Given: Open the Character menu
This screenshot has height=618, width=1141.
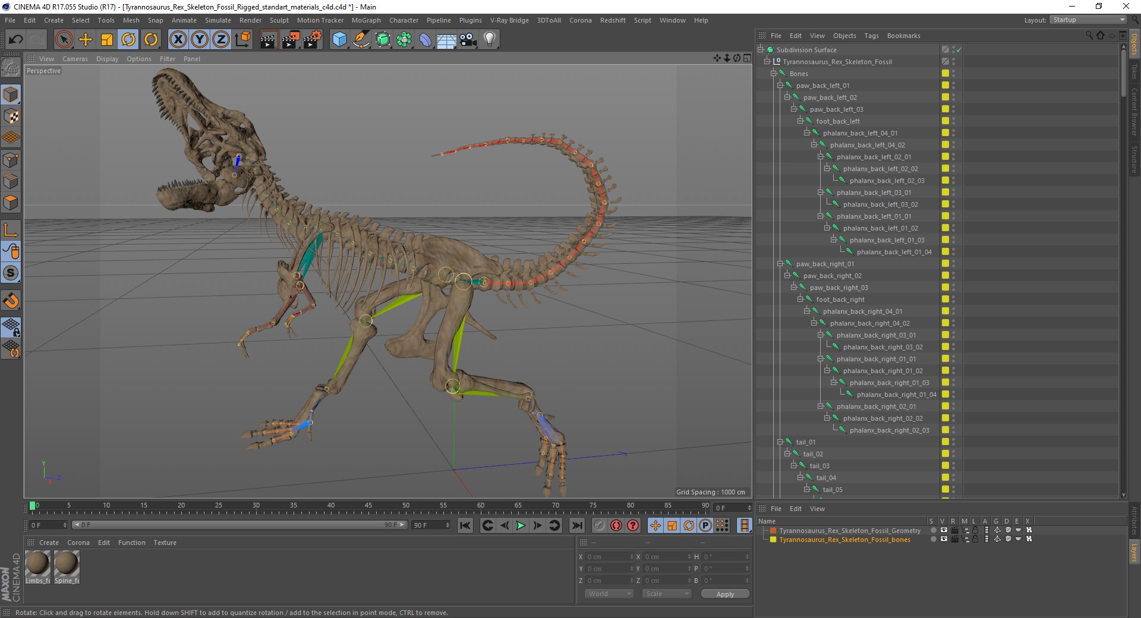Looking at the screenshot, I should click(404, 20).
